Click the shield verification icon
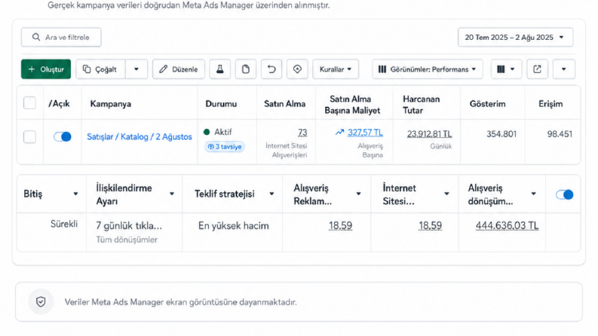This screenshot has width=598, height=336. click(41, 301)
